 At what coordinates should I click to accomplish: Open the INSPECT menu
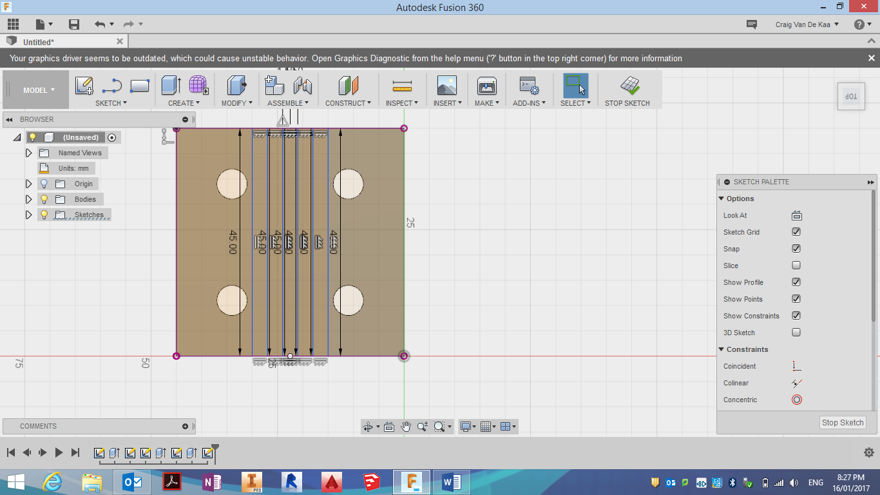coord(402,103)
